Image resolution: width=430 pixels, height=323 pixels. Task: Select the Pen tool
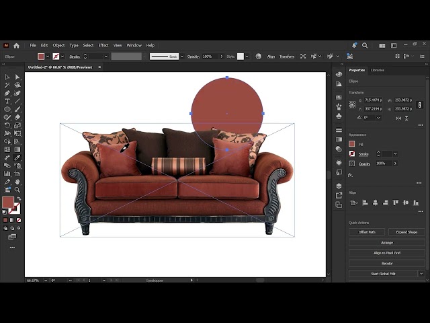(7, 93)
